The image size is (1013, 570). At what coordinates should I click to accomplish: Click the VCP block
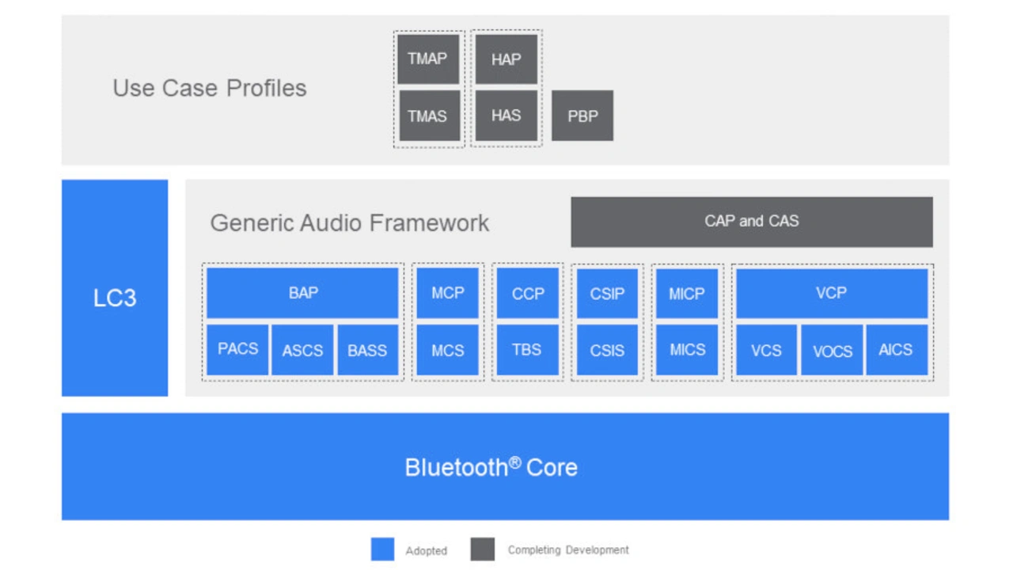point(832,293)
